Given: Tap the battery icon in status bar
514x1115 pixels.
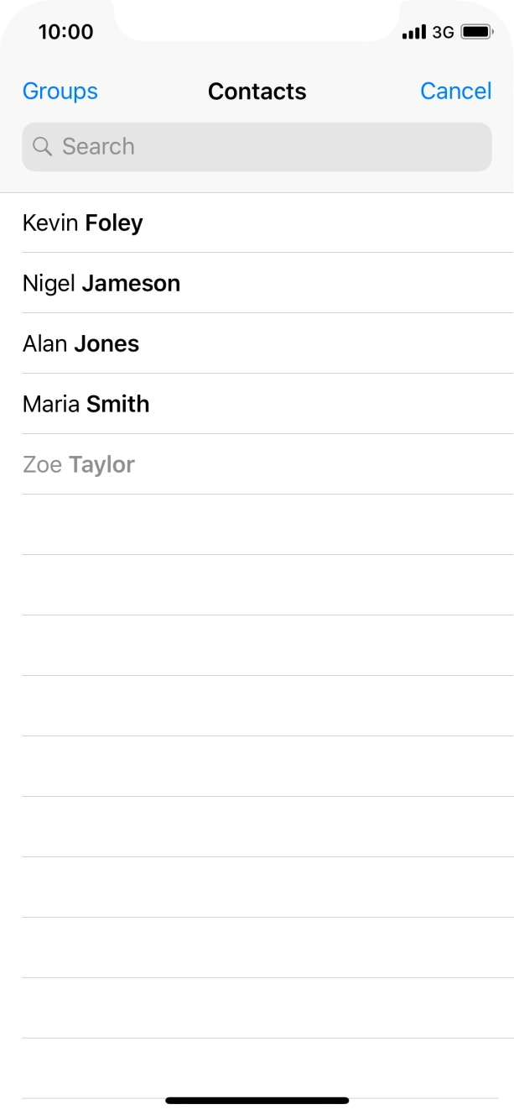Looking at the screenshot, I should [477, 33].
